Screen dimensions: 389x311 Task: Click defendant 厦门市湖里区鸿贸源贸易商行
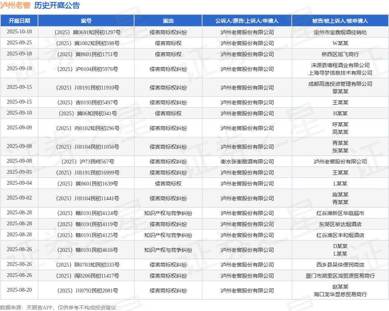[x=340, y=276]
